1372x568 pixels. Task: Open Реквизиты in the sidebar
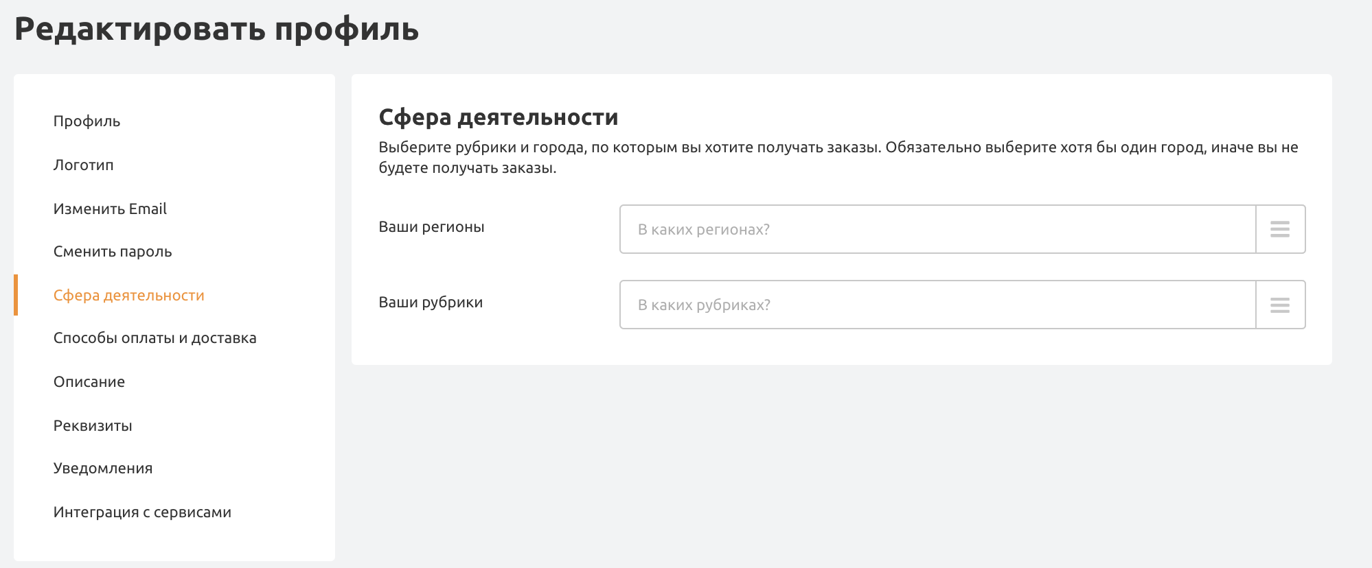pyautogui.click(x=93, y=425)
